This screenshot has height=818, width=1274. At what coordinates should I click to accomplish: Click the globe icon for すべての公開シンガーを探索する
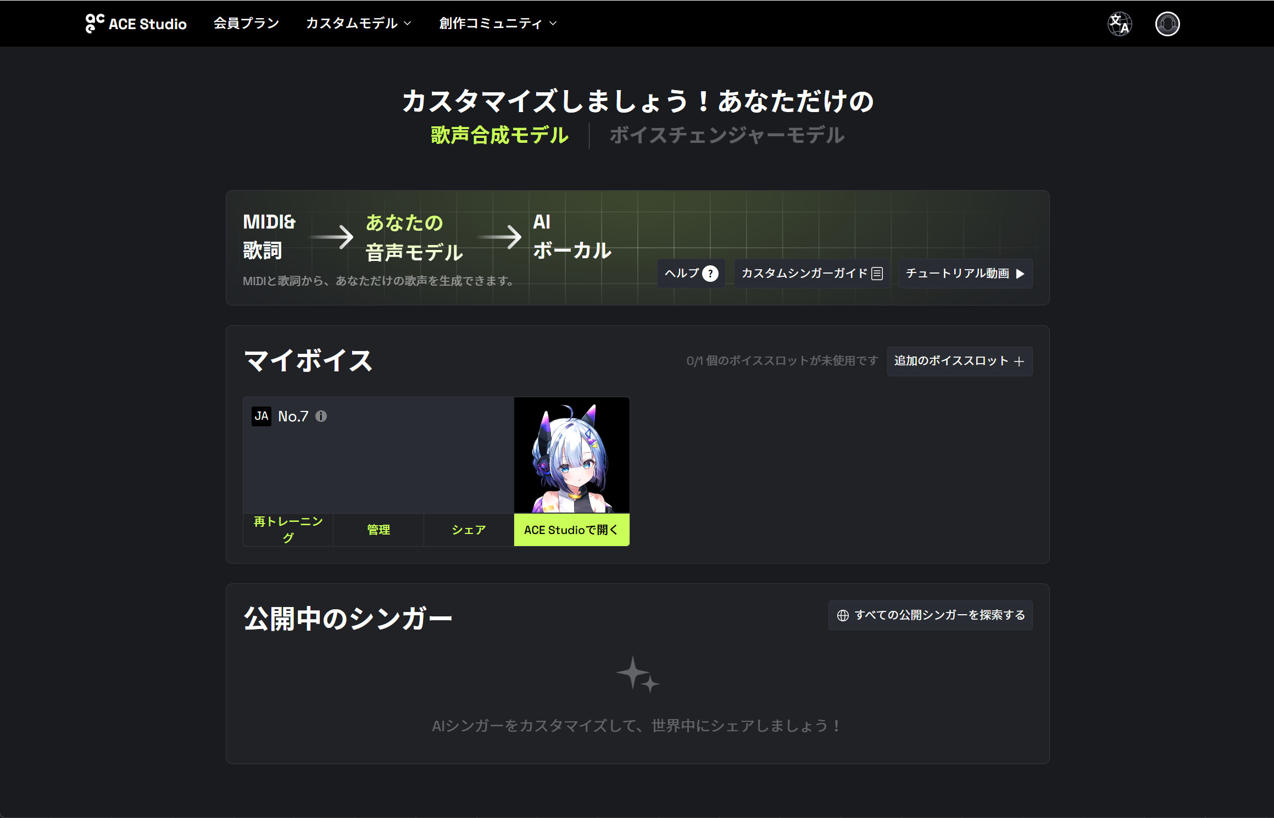(843, 615)
